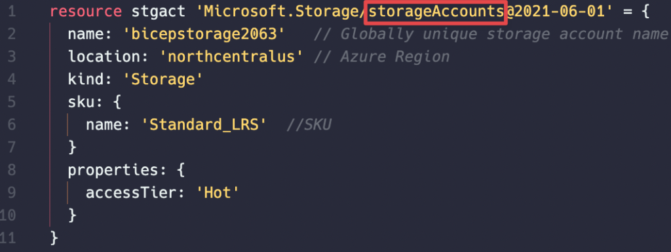Viewport: 671px width, 252px height.
Task: Click the 'northcentralus' location value
Action: click(x=231, y=57)
